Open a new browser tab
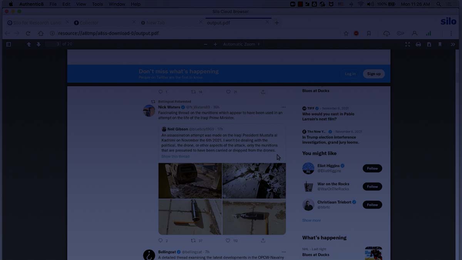The image size is (462, 260). point(276,23)
